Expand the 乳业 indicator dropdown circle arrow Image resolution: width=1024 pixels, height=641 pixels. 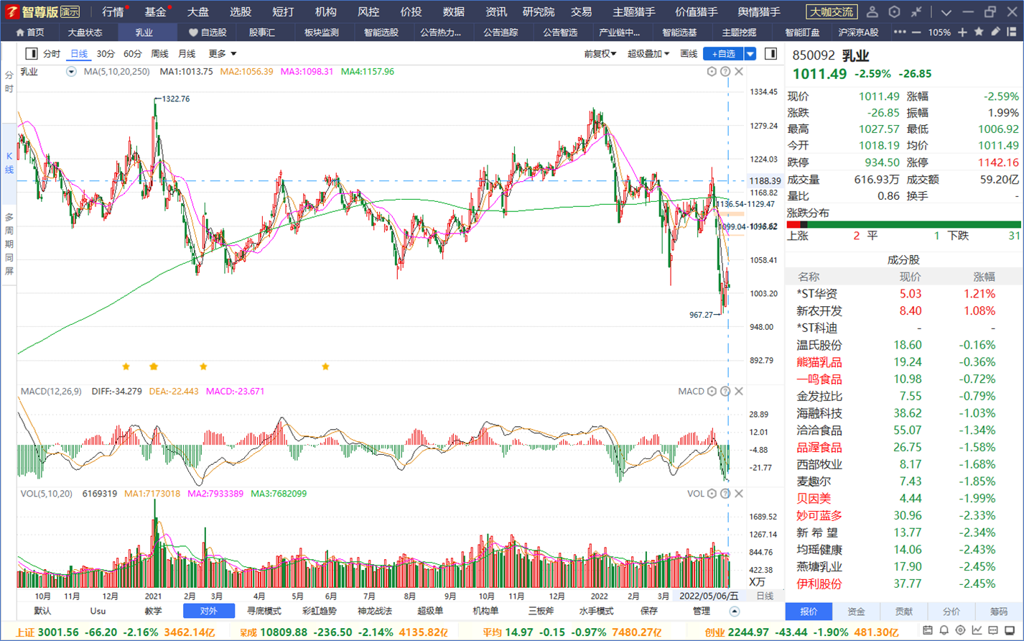pos(71,72)
